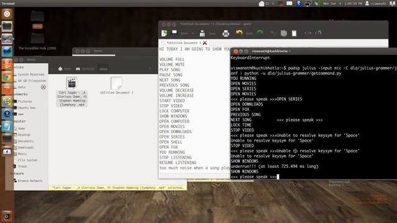Select Browse Network in file manager sidebar
397x223 pixels.
30,181
